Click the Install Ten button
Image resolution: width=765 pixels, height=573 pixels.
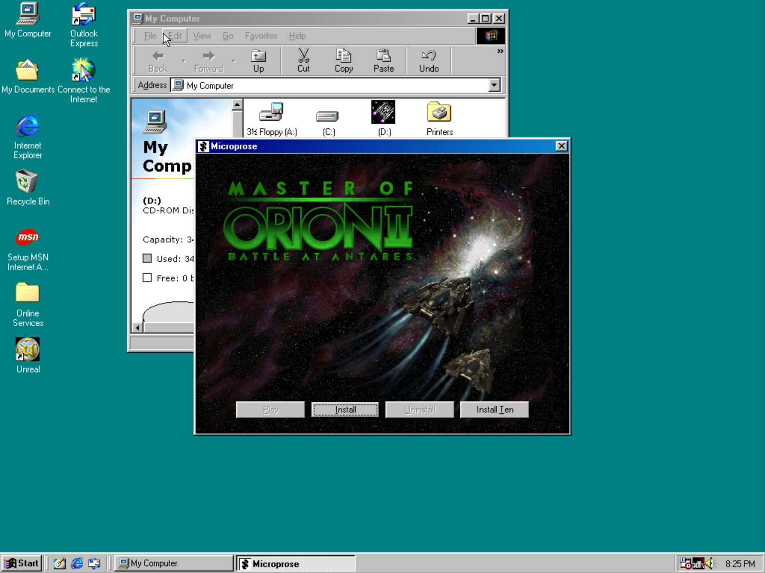pos(495,410)
